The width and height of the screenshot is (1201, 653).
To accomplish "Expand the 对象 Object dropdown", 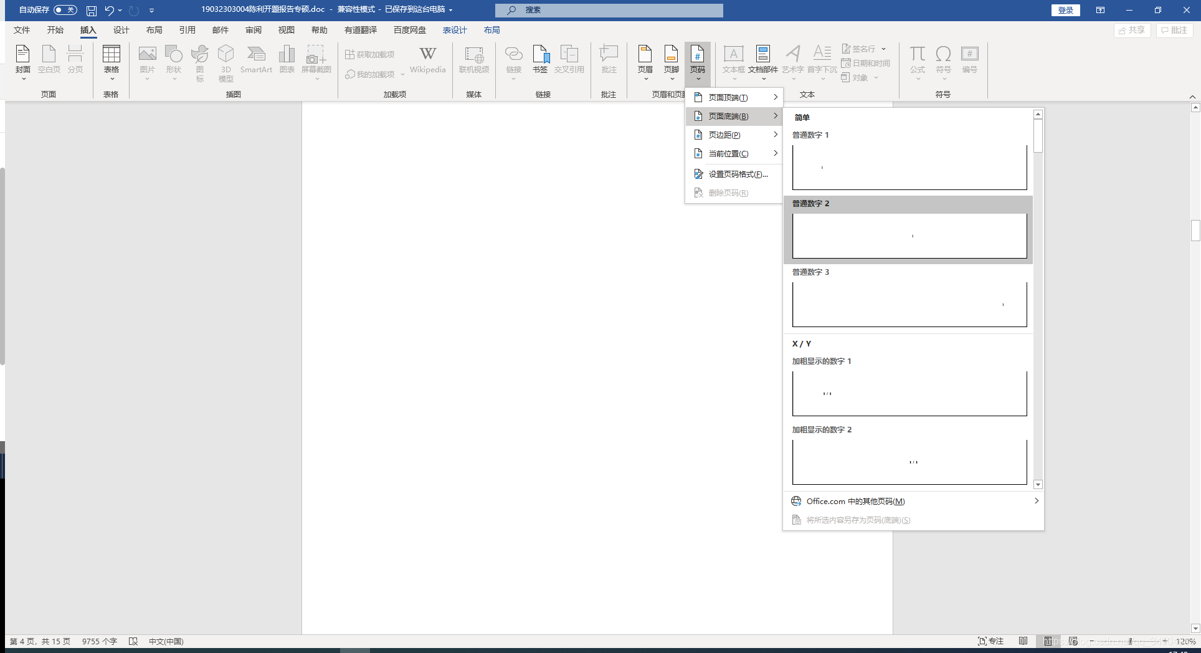I will coord(876,78).
